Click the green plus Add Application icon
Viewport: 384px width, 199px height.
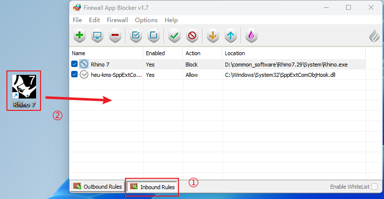pyautogui.click(x=80, y=35)
